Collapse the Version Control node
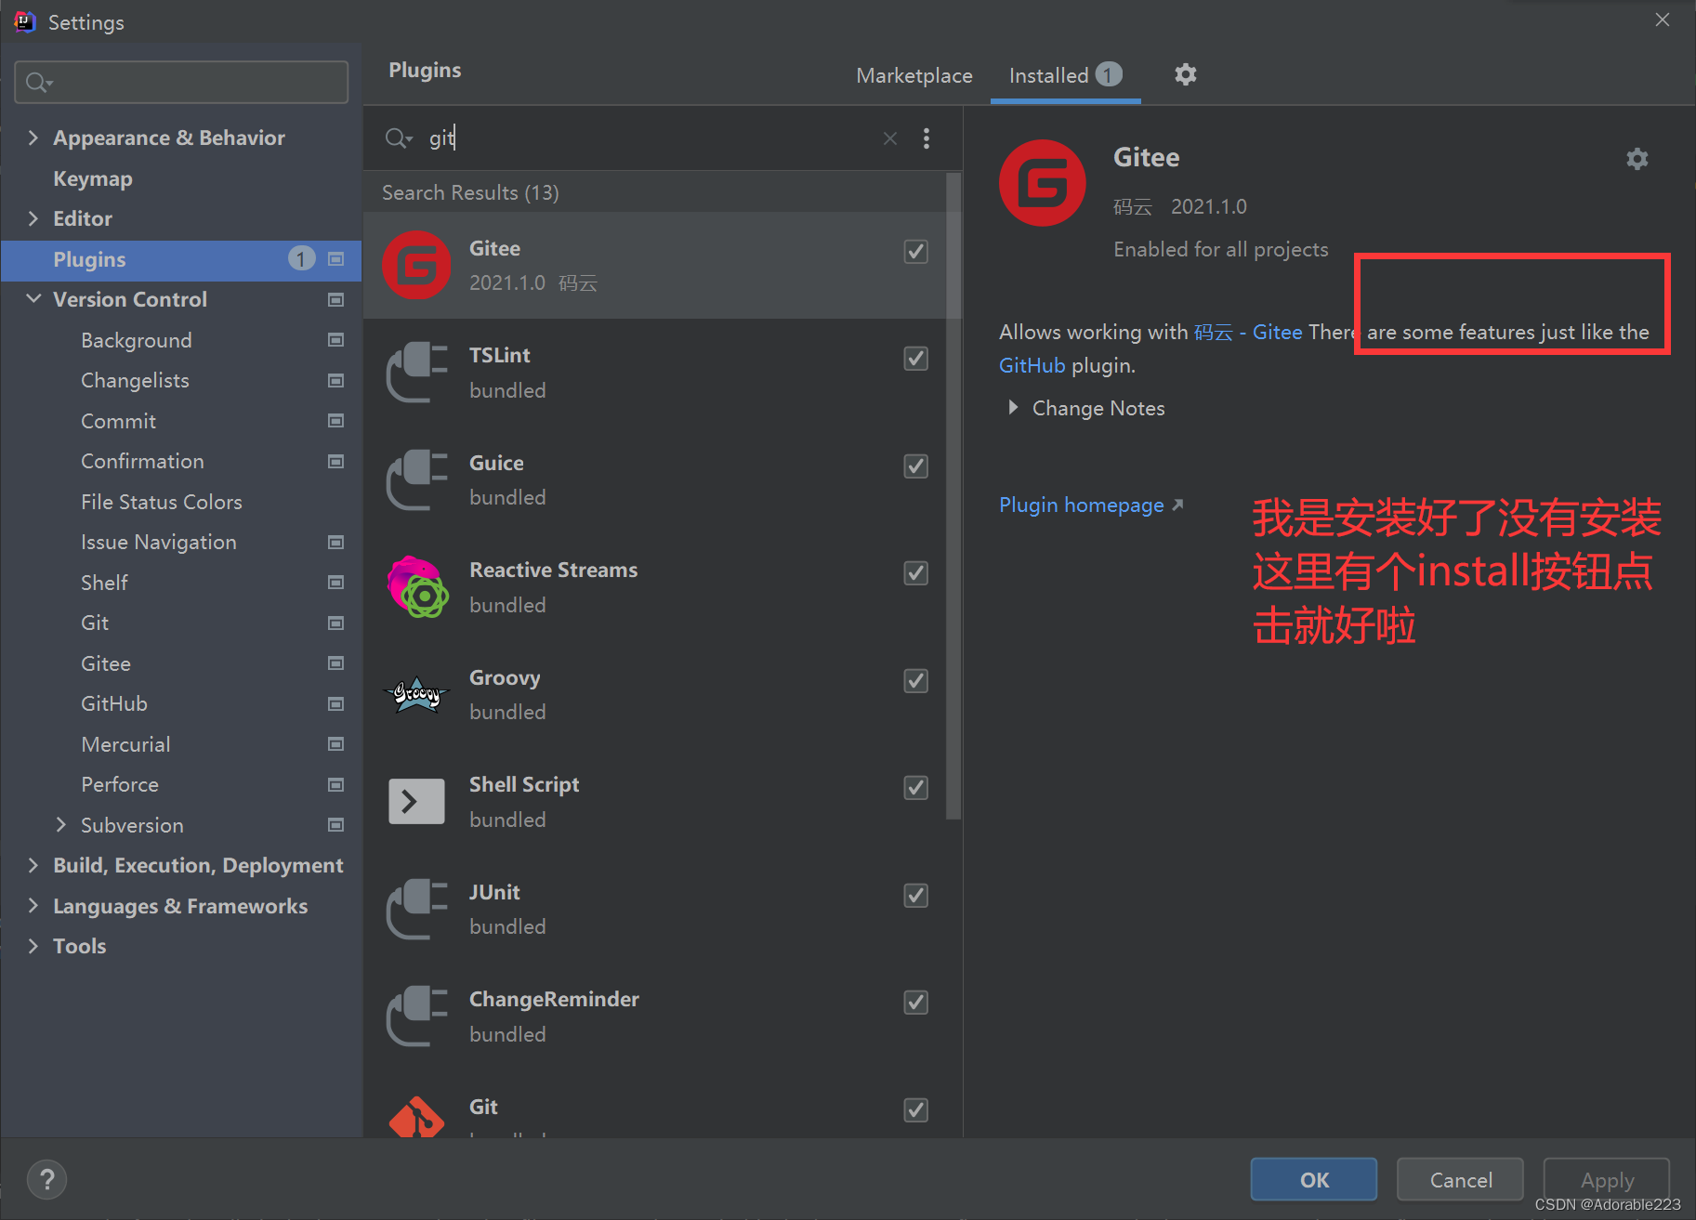Image resolution: width=1696 pixels, height=1220 pixels. click(x=33, y=299)
